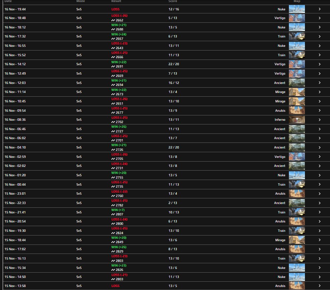Click Mirage thumbnail for 16 Nov 11:14
The height and width of the screenshot is (290, 330).
pyautogui.click(x=297, y=92)
